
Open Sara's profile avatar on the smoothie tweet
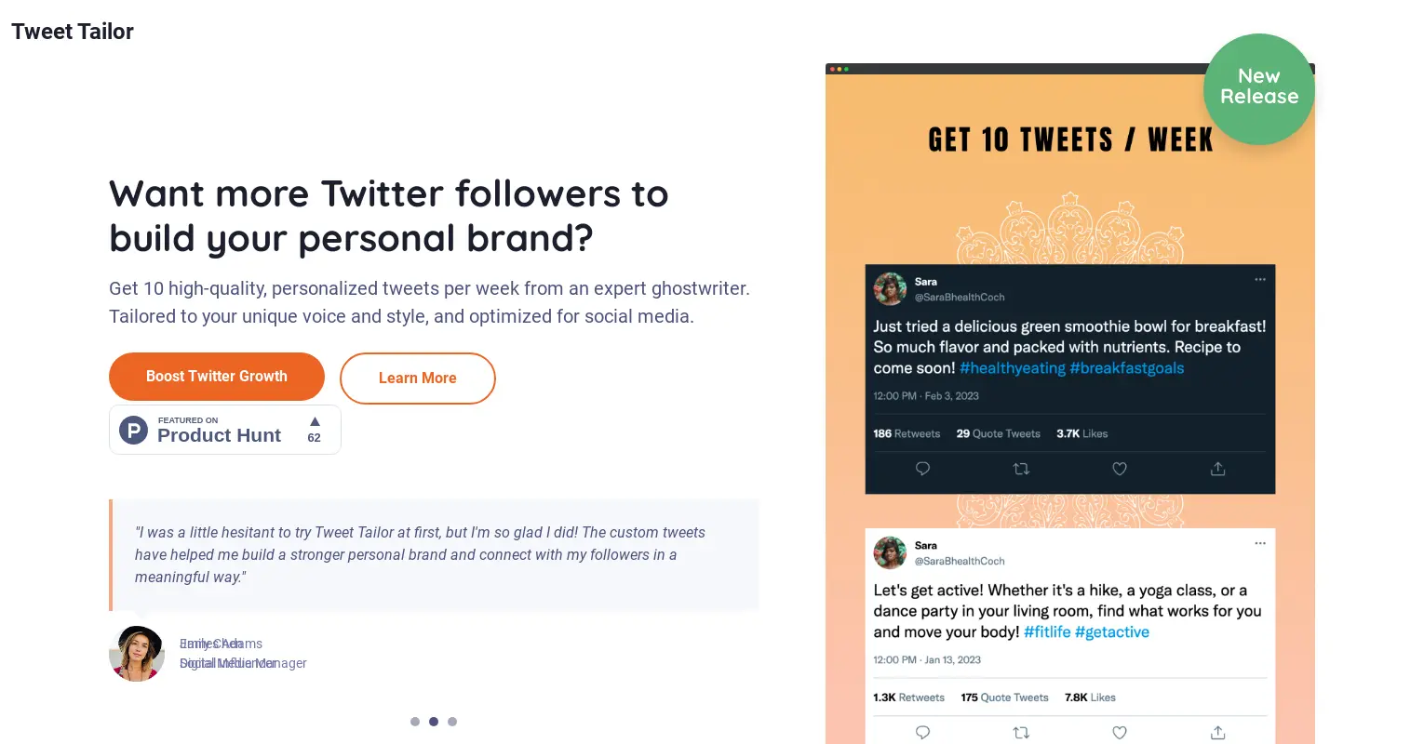890,289
